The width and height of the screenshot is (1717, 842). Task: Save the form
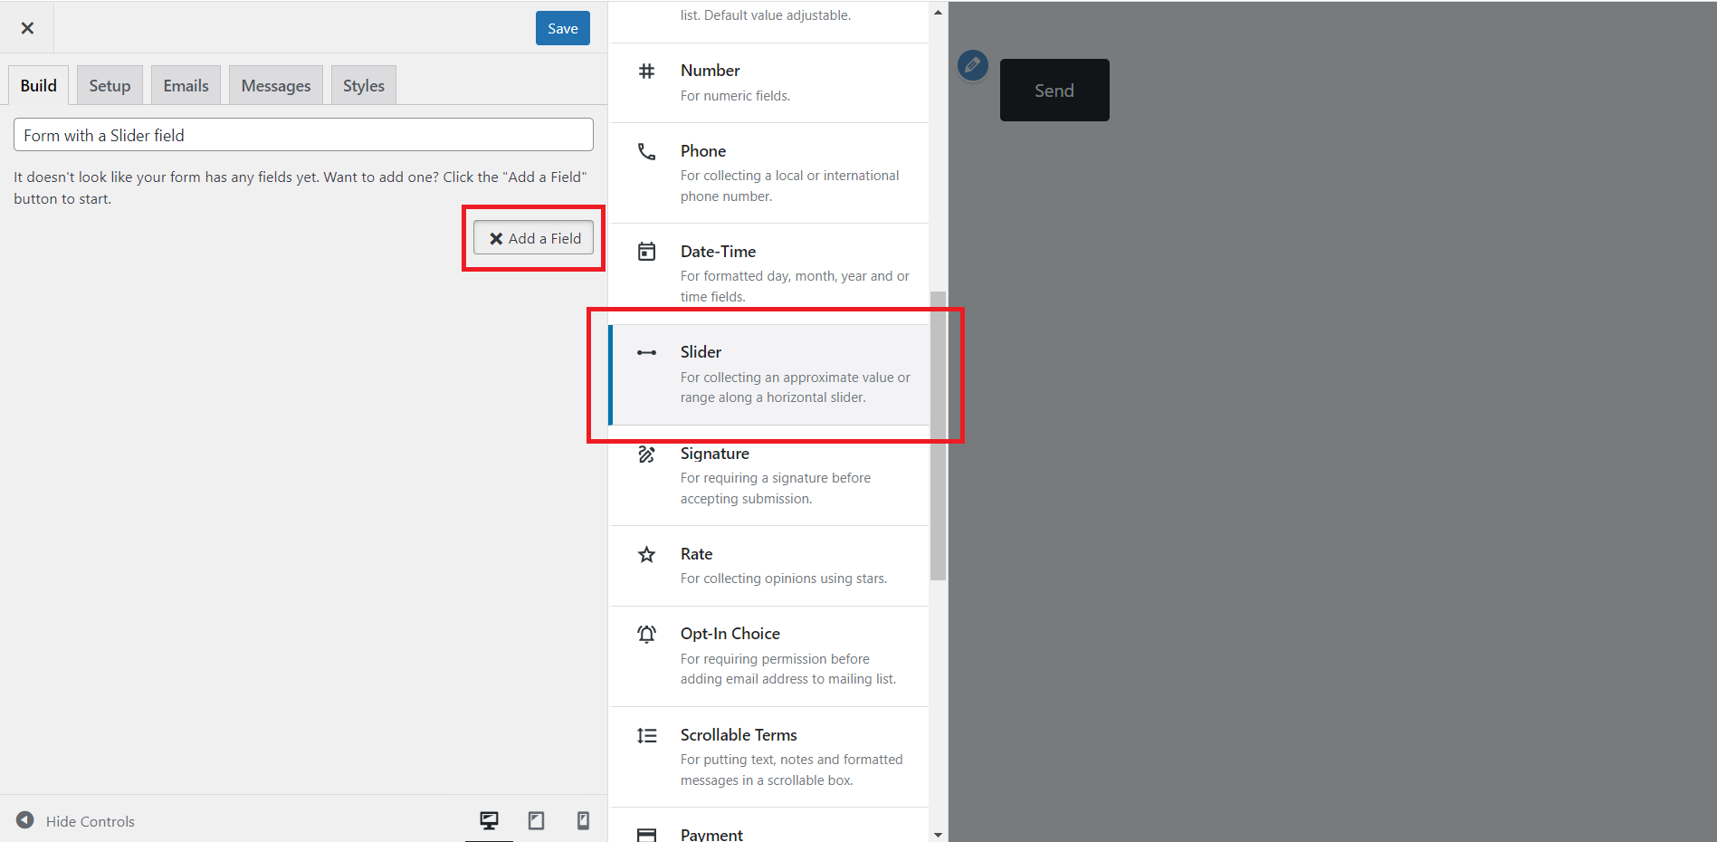(562, 28)
